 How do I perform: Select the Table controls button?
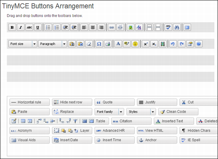pos(59,121)
